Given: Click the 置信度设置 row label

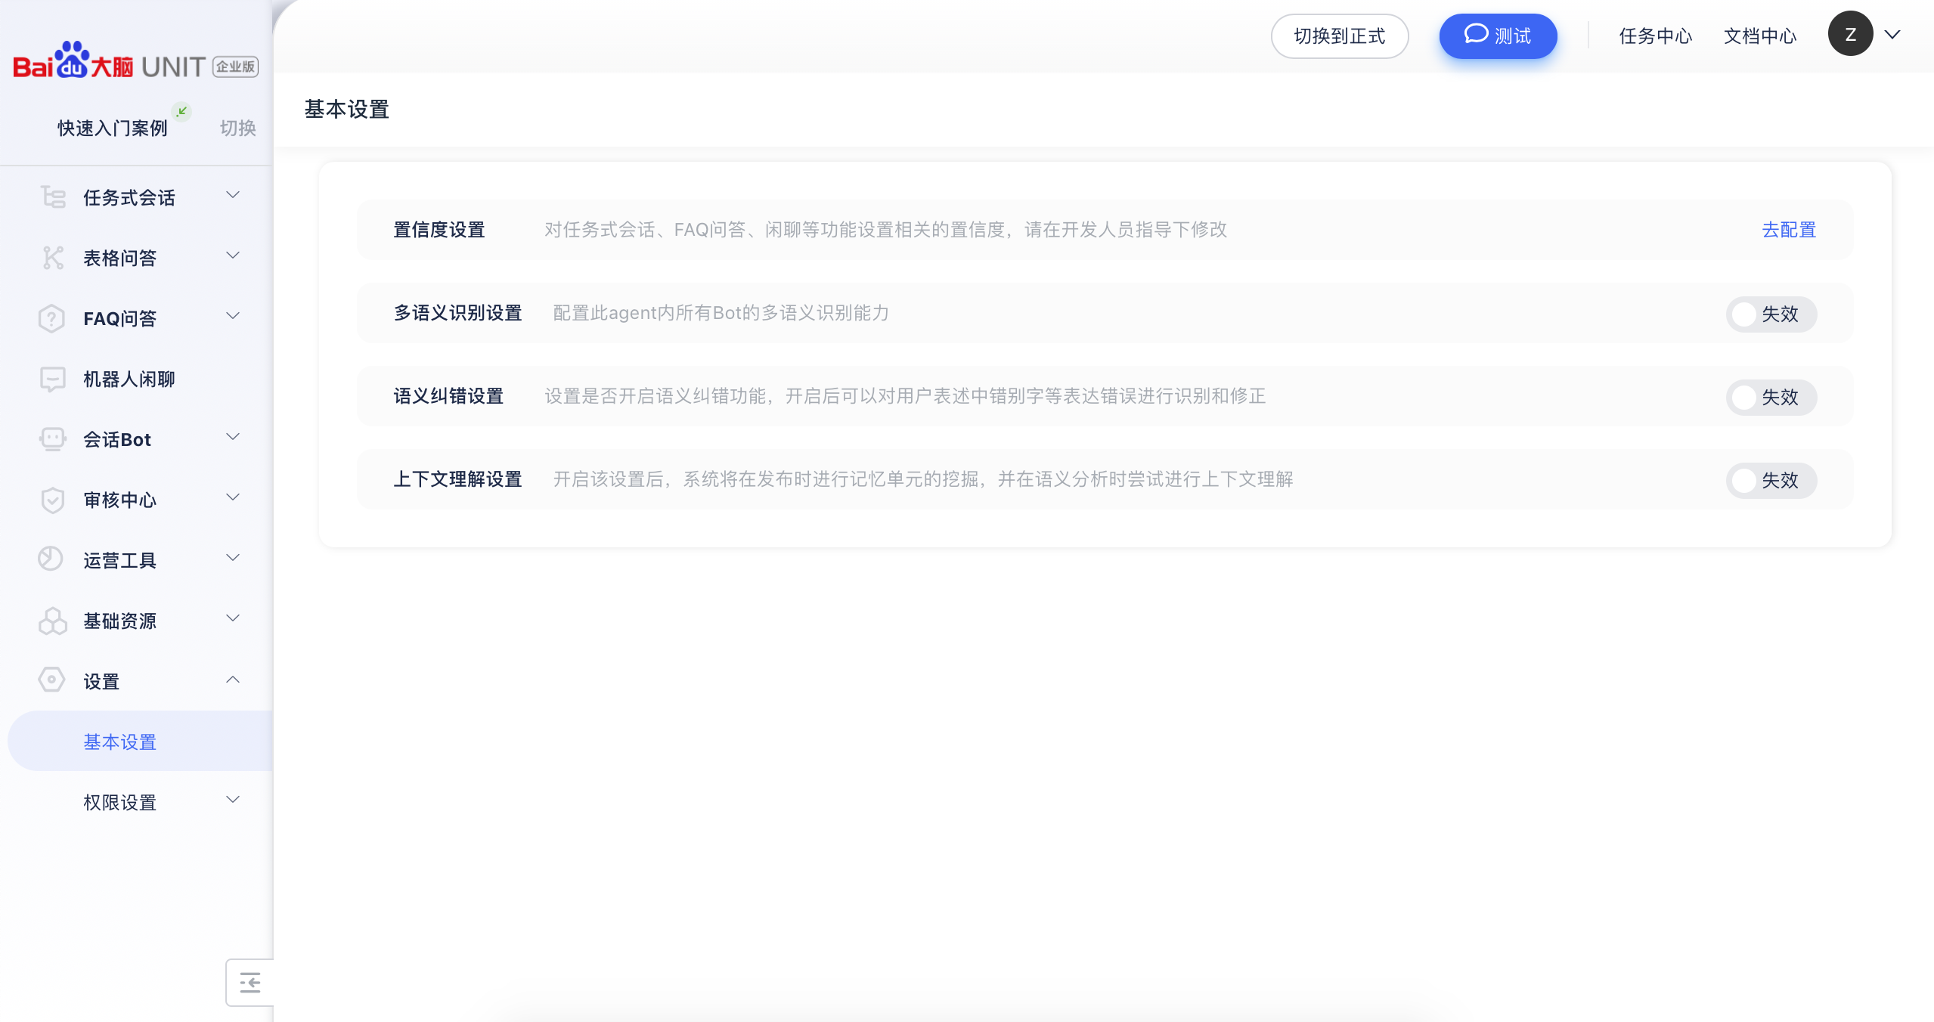Looking at the screenshot, I should click(439, 230).
